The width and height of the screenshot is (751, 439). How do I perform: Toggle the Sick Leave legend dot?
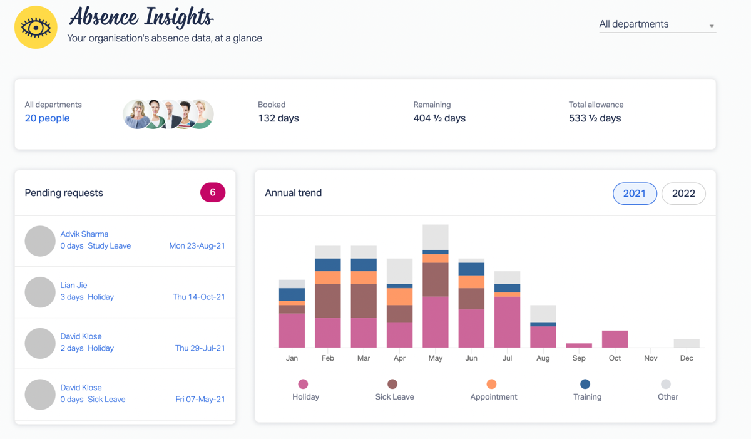pyautogui.click(x=392, y=384)
